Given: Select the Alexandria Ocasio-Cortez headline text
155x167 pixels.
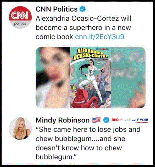Looking at the screenshot, I should [83, 28].
